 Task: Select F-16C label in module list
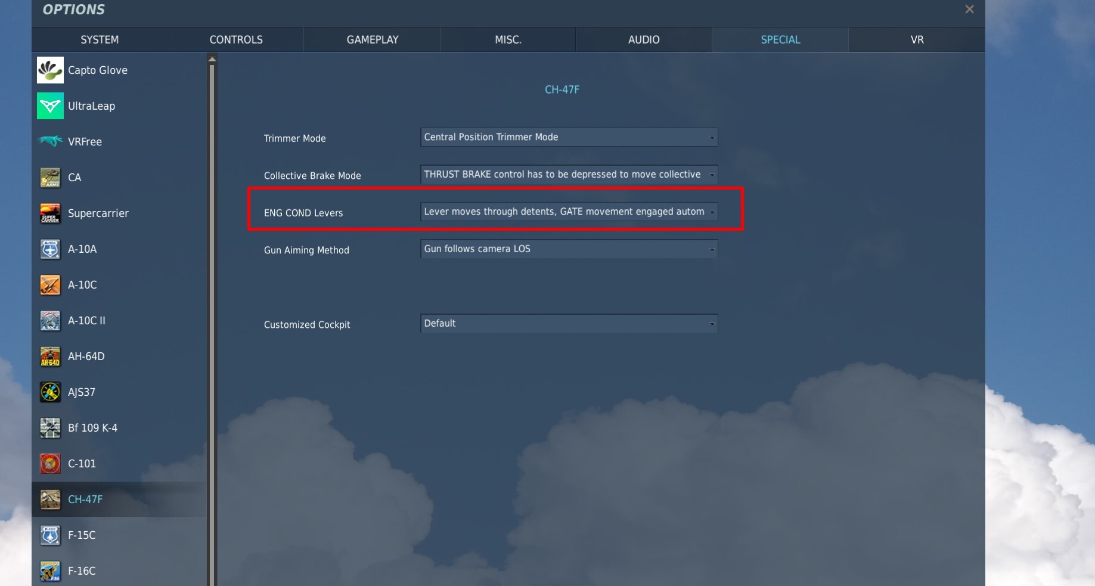(x=82, y=571)
